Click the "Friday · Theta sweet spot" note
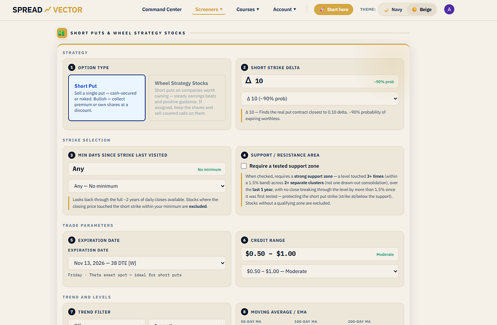Screen dimensions: 497x325 tap(125, 275)
